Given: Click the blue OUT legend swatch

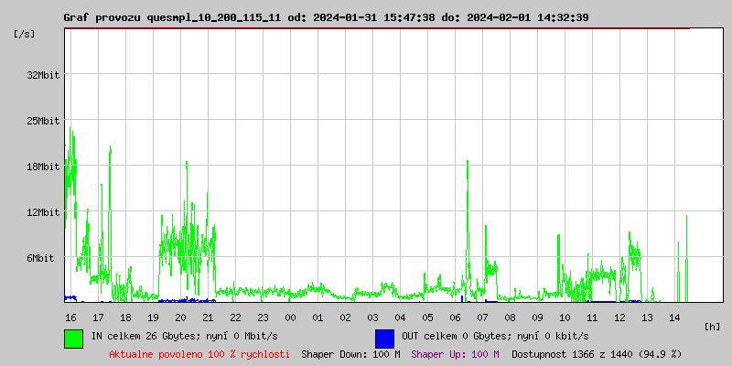Looking at the screenshot, I should pyautogui.click(x=384, y=338).
